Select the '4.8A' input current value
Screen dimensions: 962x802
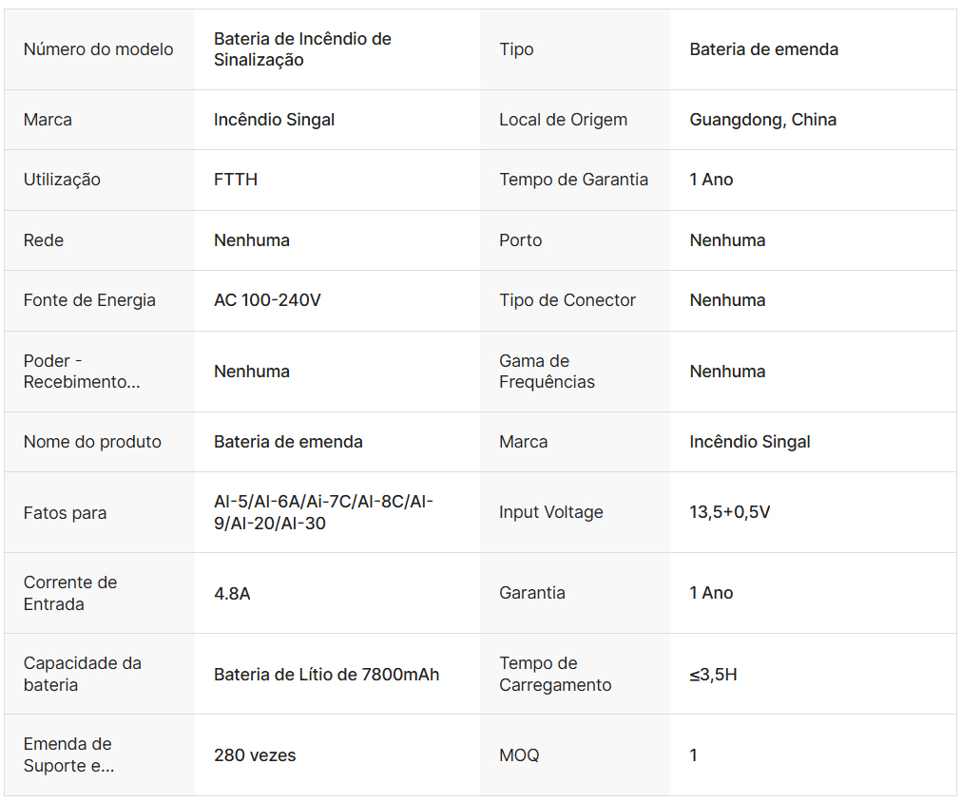tap(232, 593)
